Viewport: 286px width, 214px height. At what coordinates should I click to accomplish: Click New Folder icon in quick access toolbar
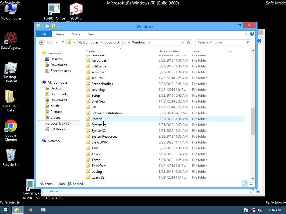tap(54, 26)
